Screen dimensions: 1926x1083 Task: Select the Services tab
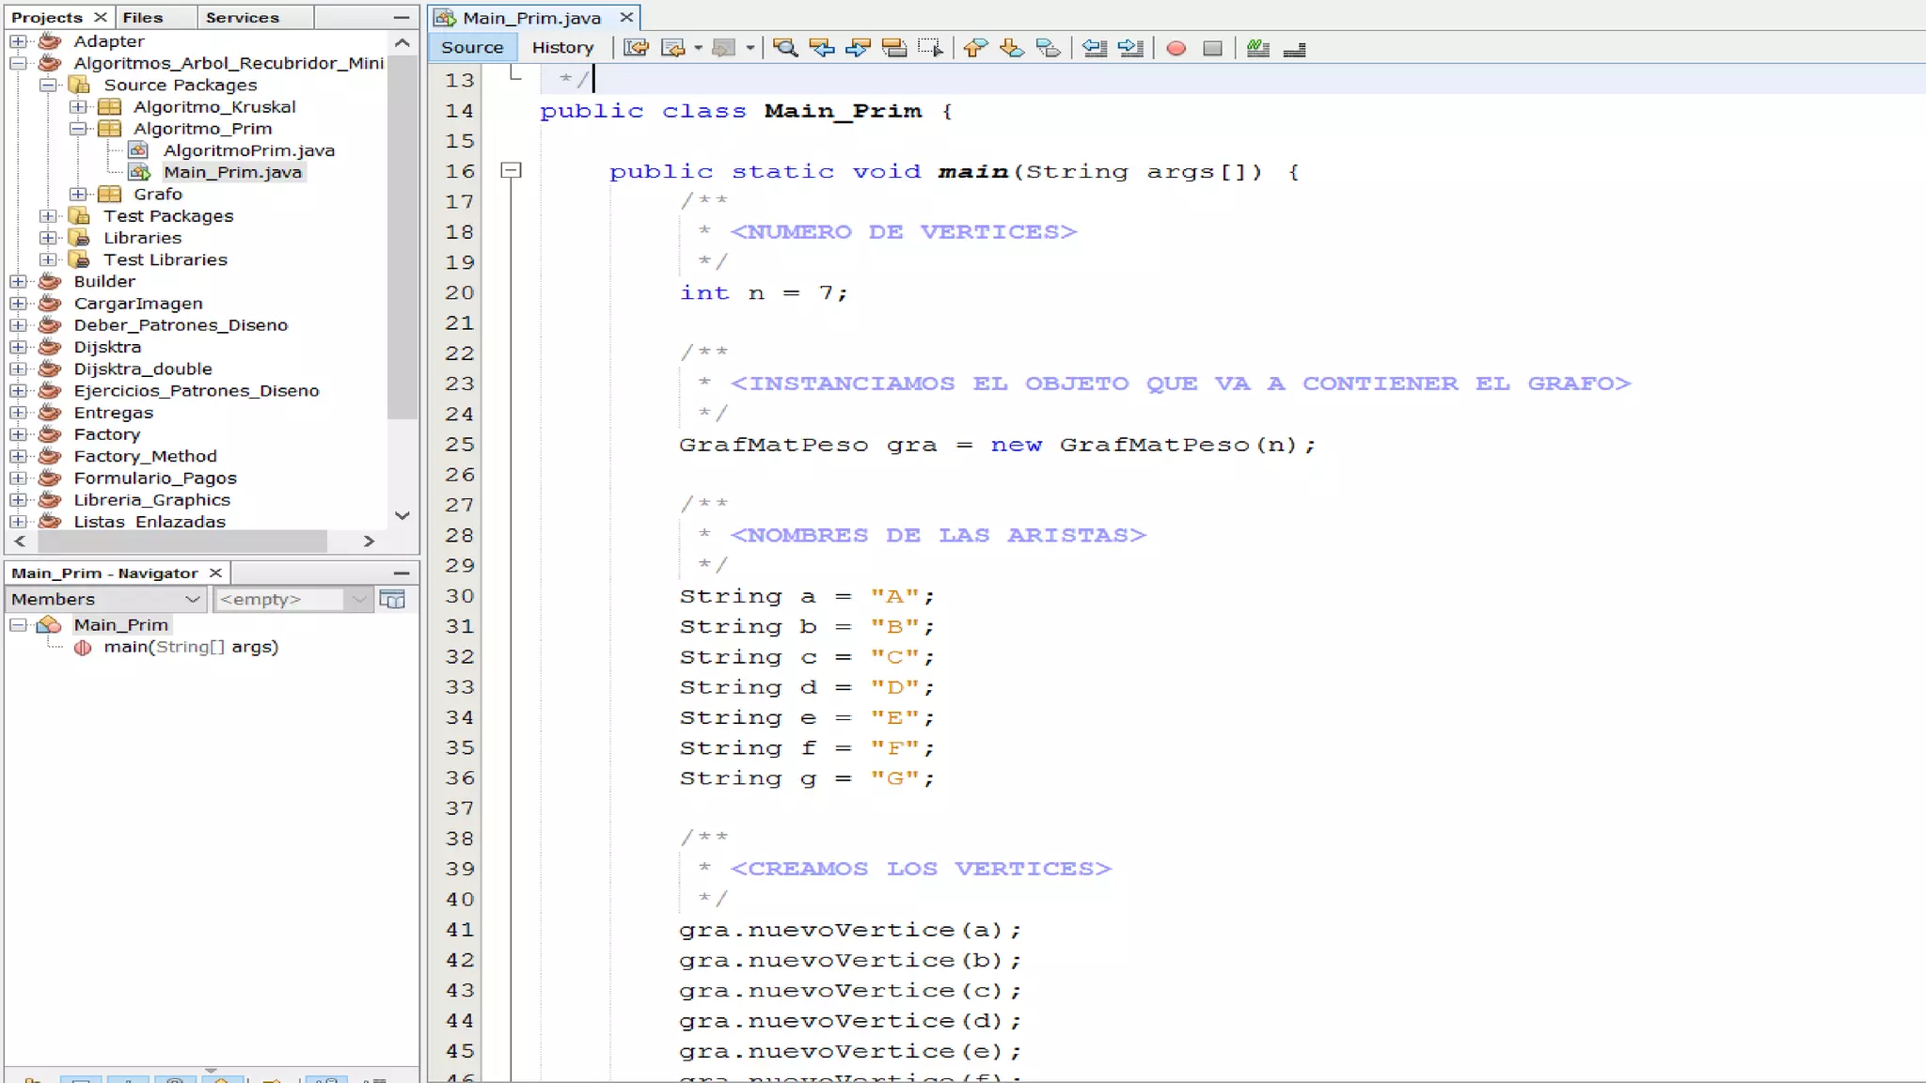pos(242,17)
